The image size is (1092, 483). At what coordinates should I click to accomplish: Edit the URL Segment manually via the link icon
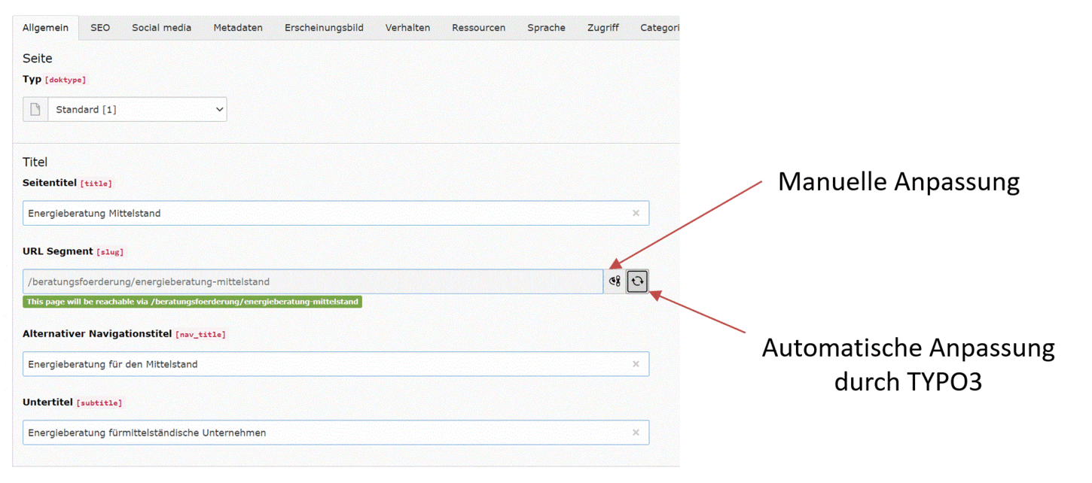click(x=615, y=280)
